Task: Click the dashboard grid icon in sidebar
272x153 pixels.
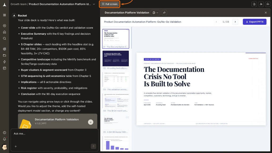Action: [x=4, y=15]
